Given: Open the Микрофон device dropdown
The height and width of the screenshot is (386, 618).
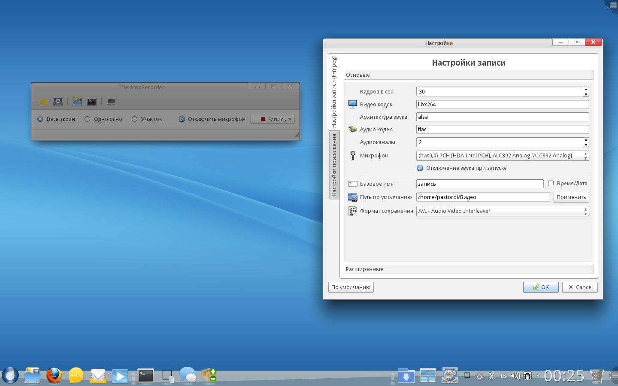Looking at the screenshot, I should tap(502, 156).
